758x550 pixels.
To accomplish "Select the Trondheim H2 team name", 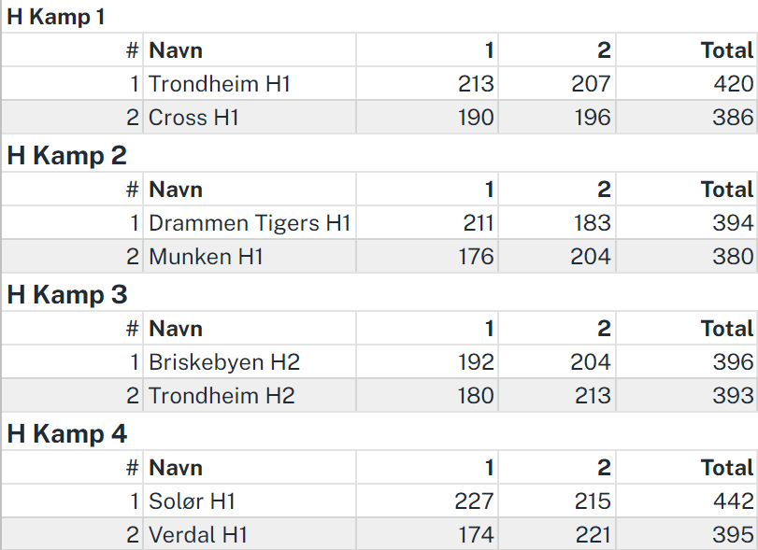I will pyautogui.click(x=222, y=396).
